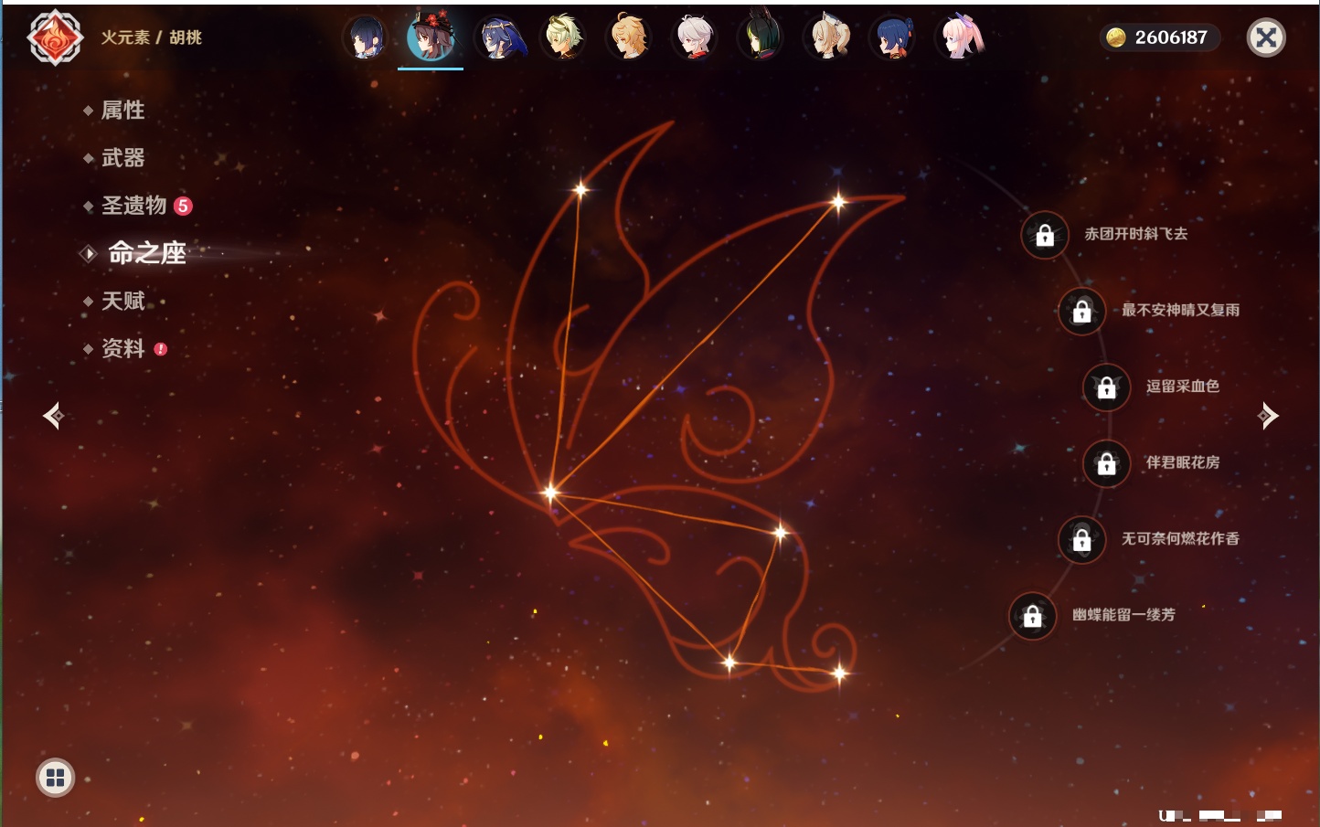Choose the Tighnari avatar with dark ears
Screen dimensions: 1320x827
(x=761, y=37)
